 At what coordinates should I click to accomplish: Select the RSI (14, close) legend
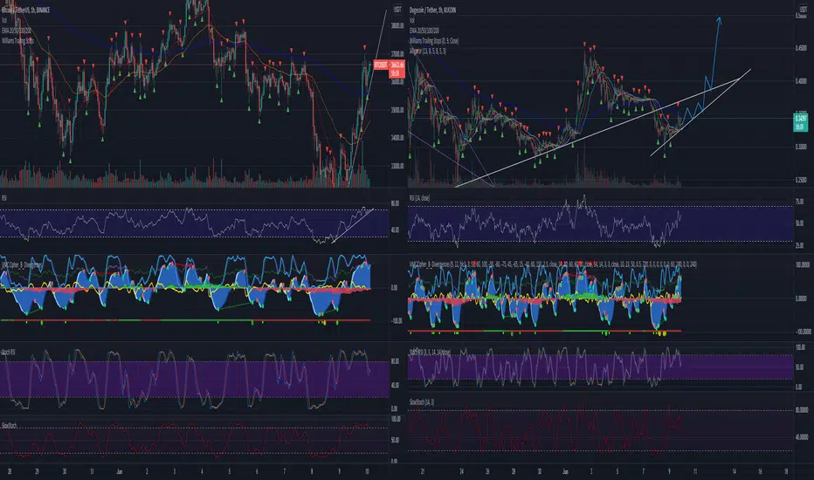[419, 198]
